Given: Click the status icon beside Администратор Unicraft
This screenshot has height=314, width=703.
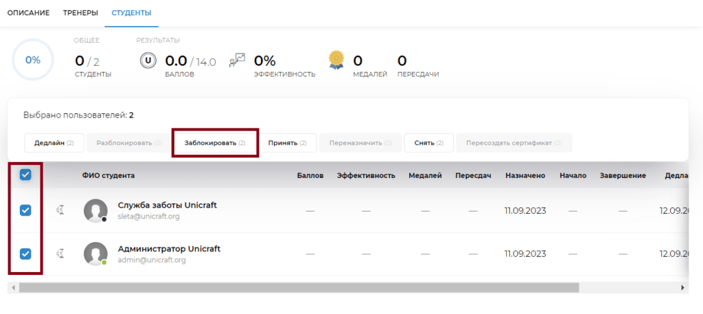Looking at the screenshot, I should pyautogui.click(x=59, y=254).
